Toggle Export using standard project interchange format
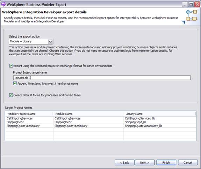The height and width of the screenshot is (169, 201). click(x=11, y=66)
